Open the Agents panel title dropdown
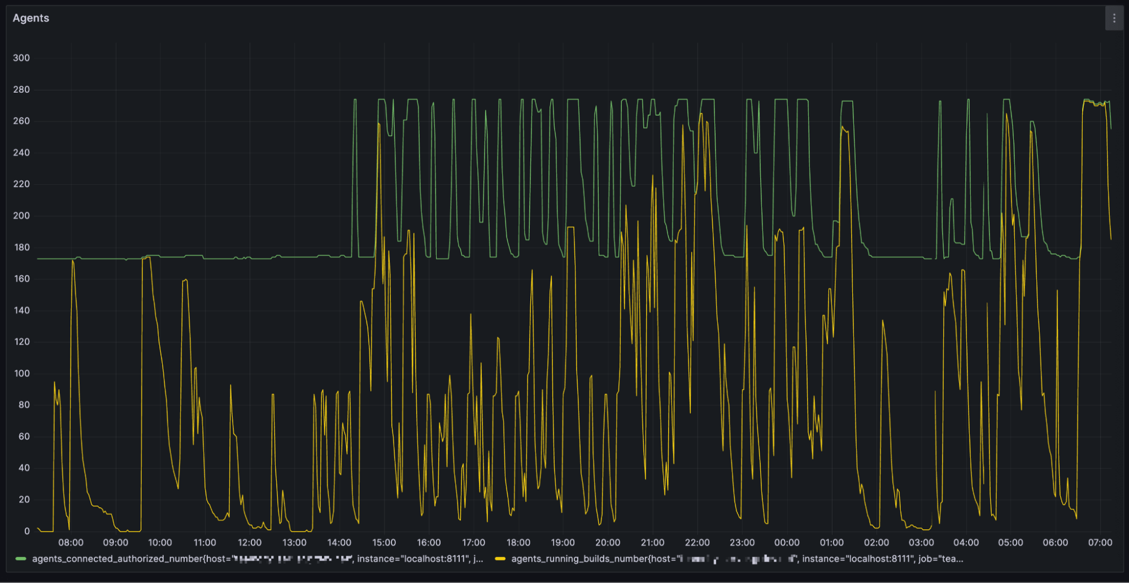 [x=31, y=18]
